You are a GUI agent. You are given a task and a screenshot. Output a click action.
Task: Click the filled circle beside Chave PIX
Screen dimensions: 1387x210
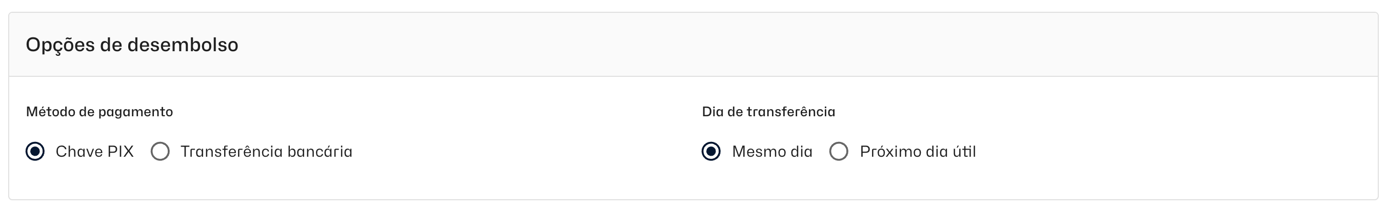[35, 152]
